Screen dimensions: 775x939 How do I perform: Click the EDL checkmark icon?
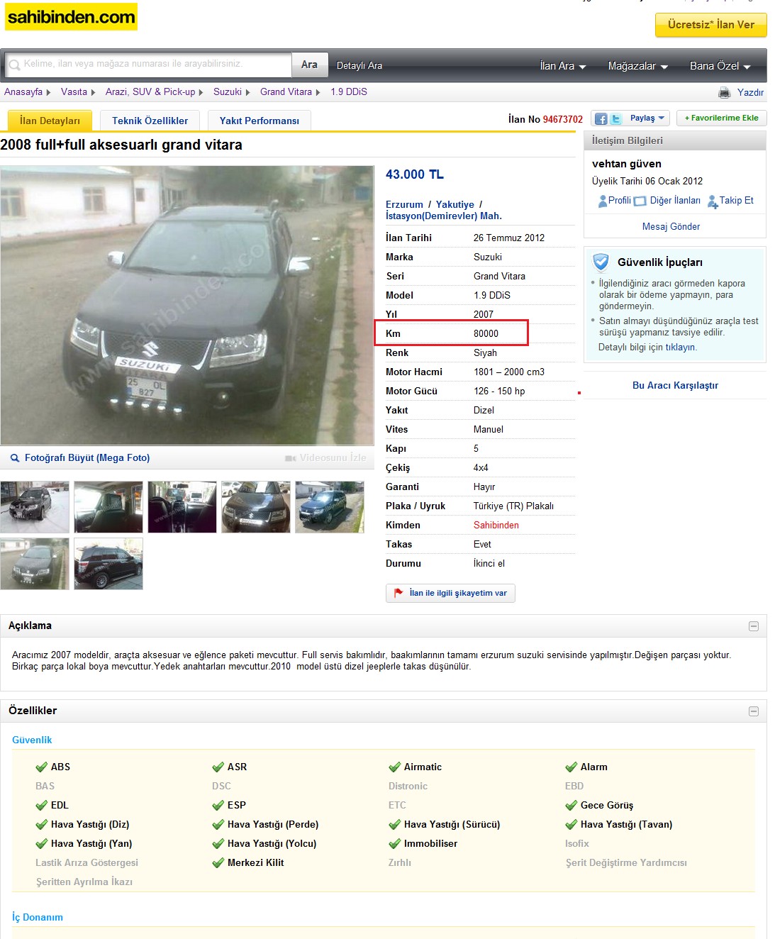42,806
